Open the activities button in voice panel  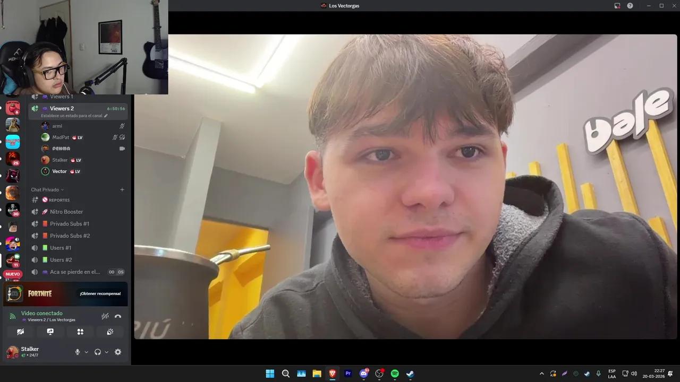(x=80, y=332)
